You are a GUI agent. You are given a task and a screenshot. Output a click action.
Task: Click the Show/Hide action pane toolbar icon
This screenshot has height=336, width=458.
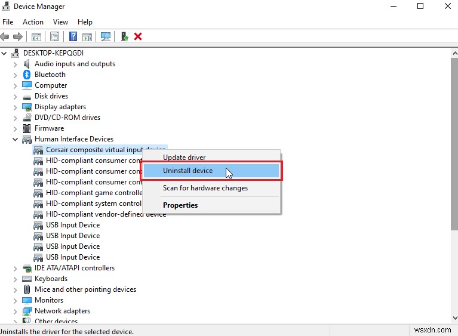87,37
